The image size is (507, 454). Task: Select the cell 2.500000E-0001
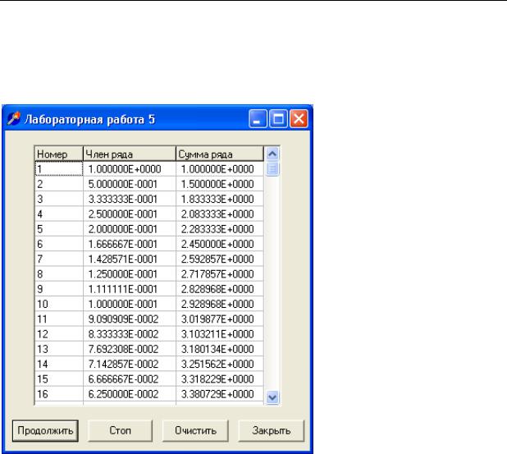pyautogui.click(x=130, y=214)
